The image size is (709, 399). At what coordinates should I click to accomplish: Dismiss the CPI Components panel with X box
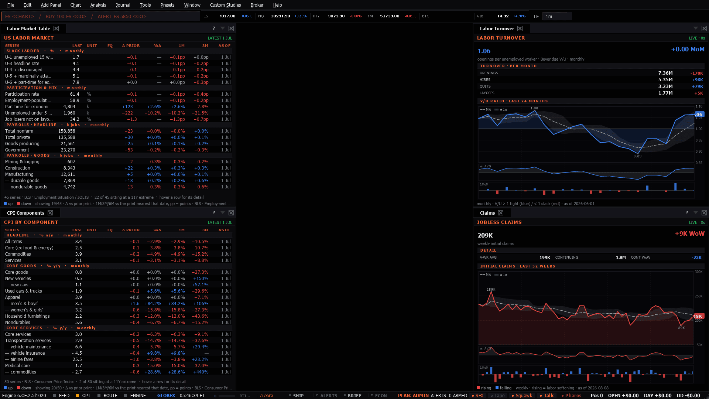pos(231,213)
